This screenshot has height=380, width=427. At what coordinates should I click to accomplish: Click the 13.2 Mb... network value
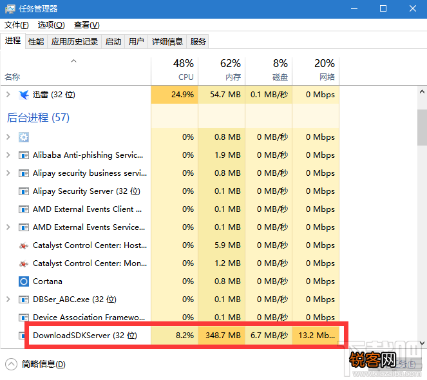tap(316, 336)
